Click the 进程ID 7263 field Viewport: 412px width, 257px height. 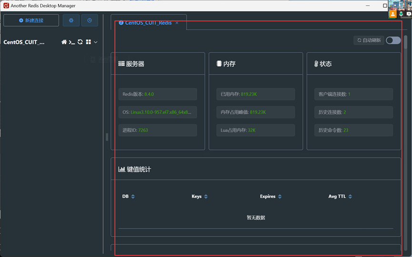pyautogui.click(x=158, y=130)
